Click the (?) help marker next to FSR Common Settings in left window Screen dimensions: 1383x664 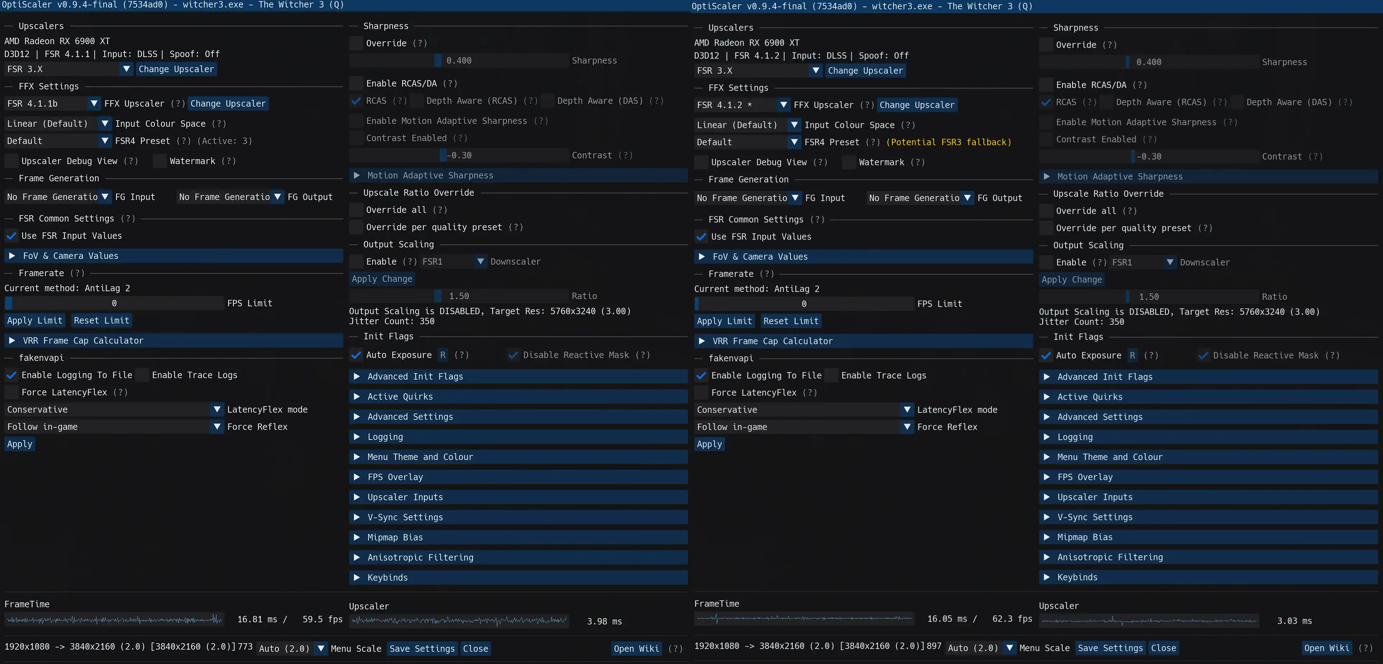click(x=128, y=219)
